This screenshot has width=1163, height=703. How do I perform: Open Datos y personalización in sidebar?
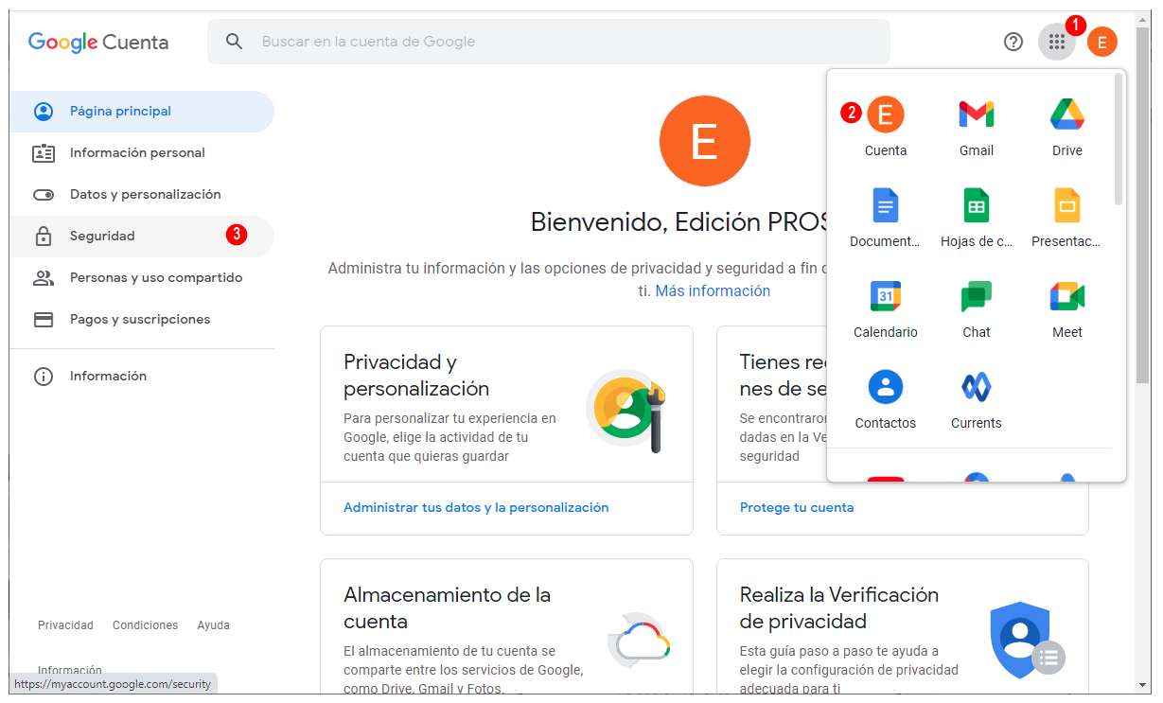click(x=142, y=195)
